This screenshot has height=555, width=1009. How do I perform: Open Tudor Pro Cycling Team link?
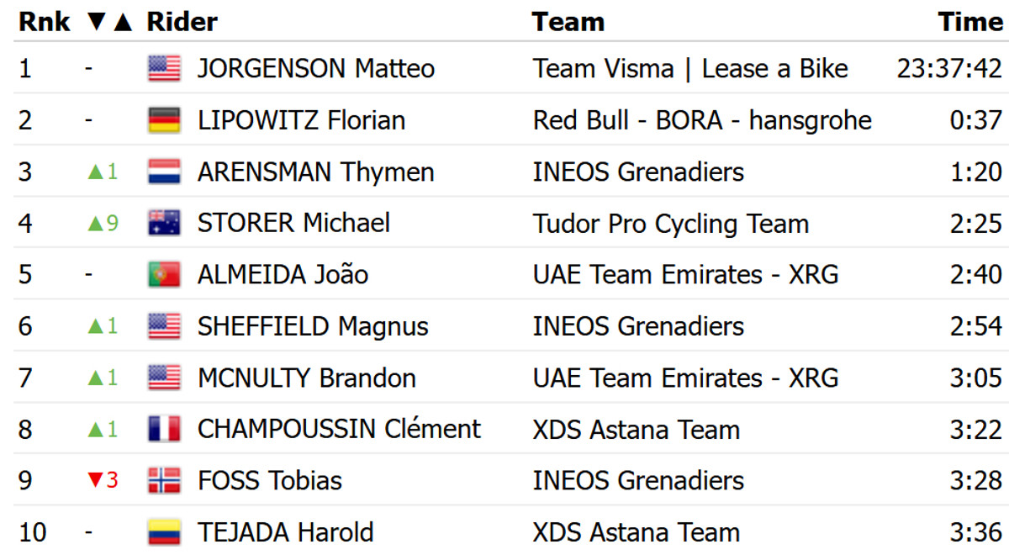[x=670, y=224]
